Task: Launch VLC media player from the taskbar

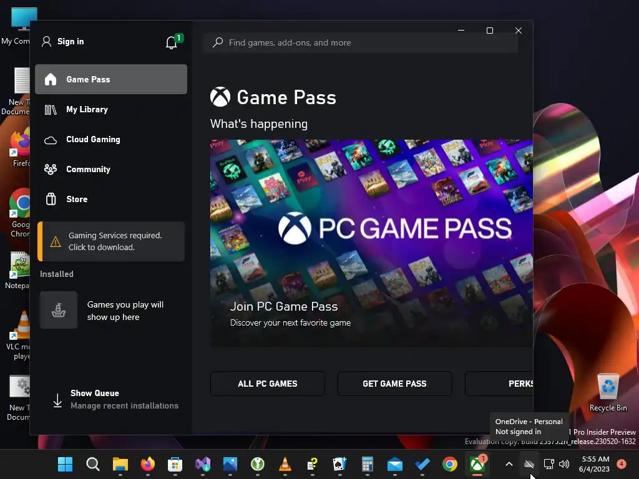Action: tap(285, 464)
